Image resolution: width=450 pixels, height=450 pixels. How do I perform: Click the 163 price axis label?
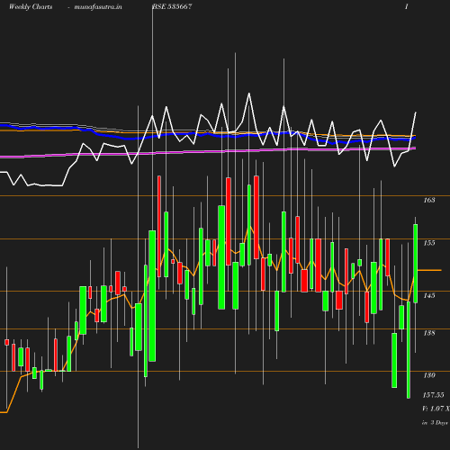[x=429, y=200]
